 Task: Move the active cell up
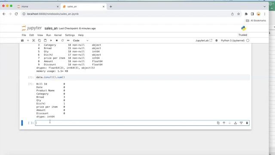[x=224, y=123]
